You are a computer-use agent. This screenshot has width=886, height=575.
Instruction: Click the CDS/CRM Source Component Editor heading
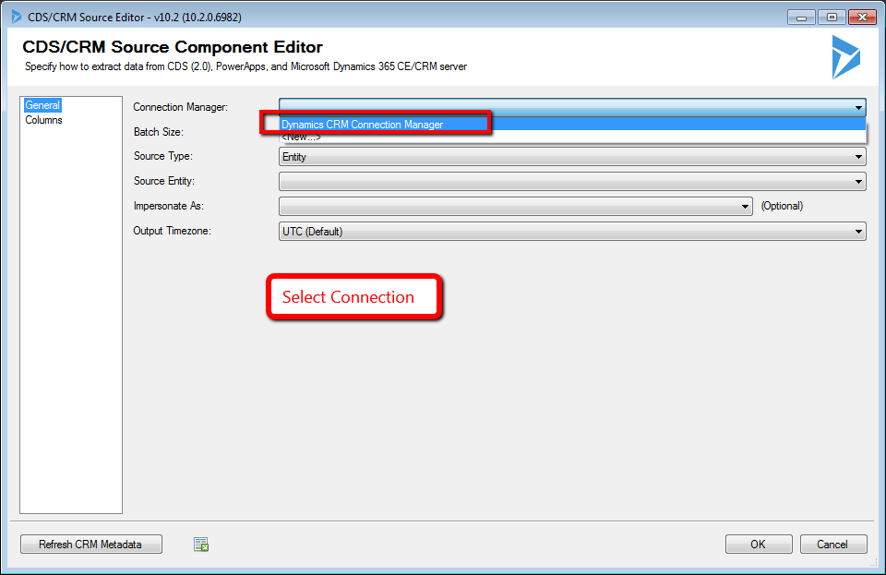click(173, 47)
